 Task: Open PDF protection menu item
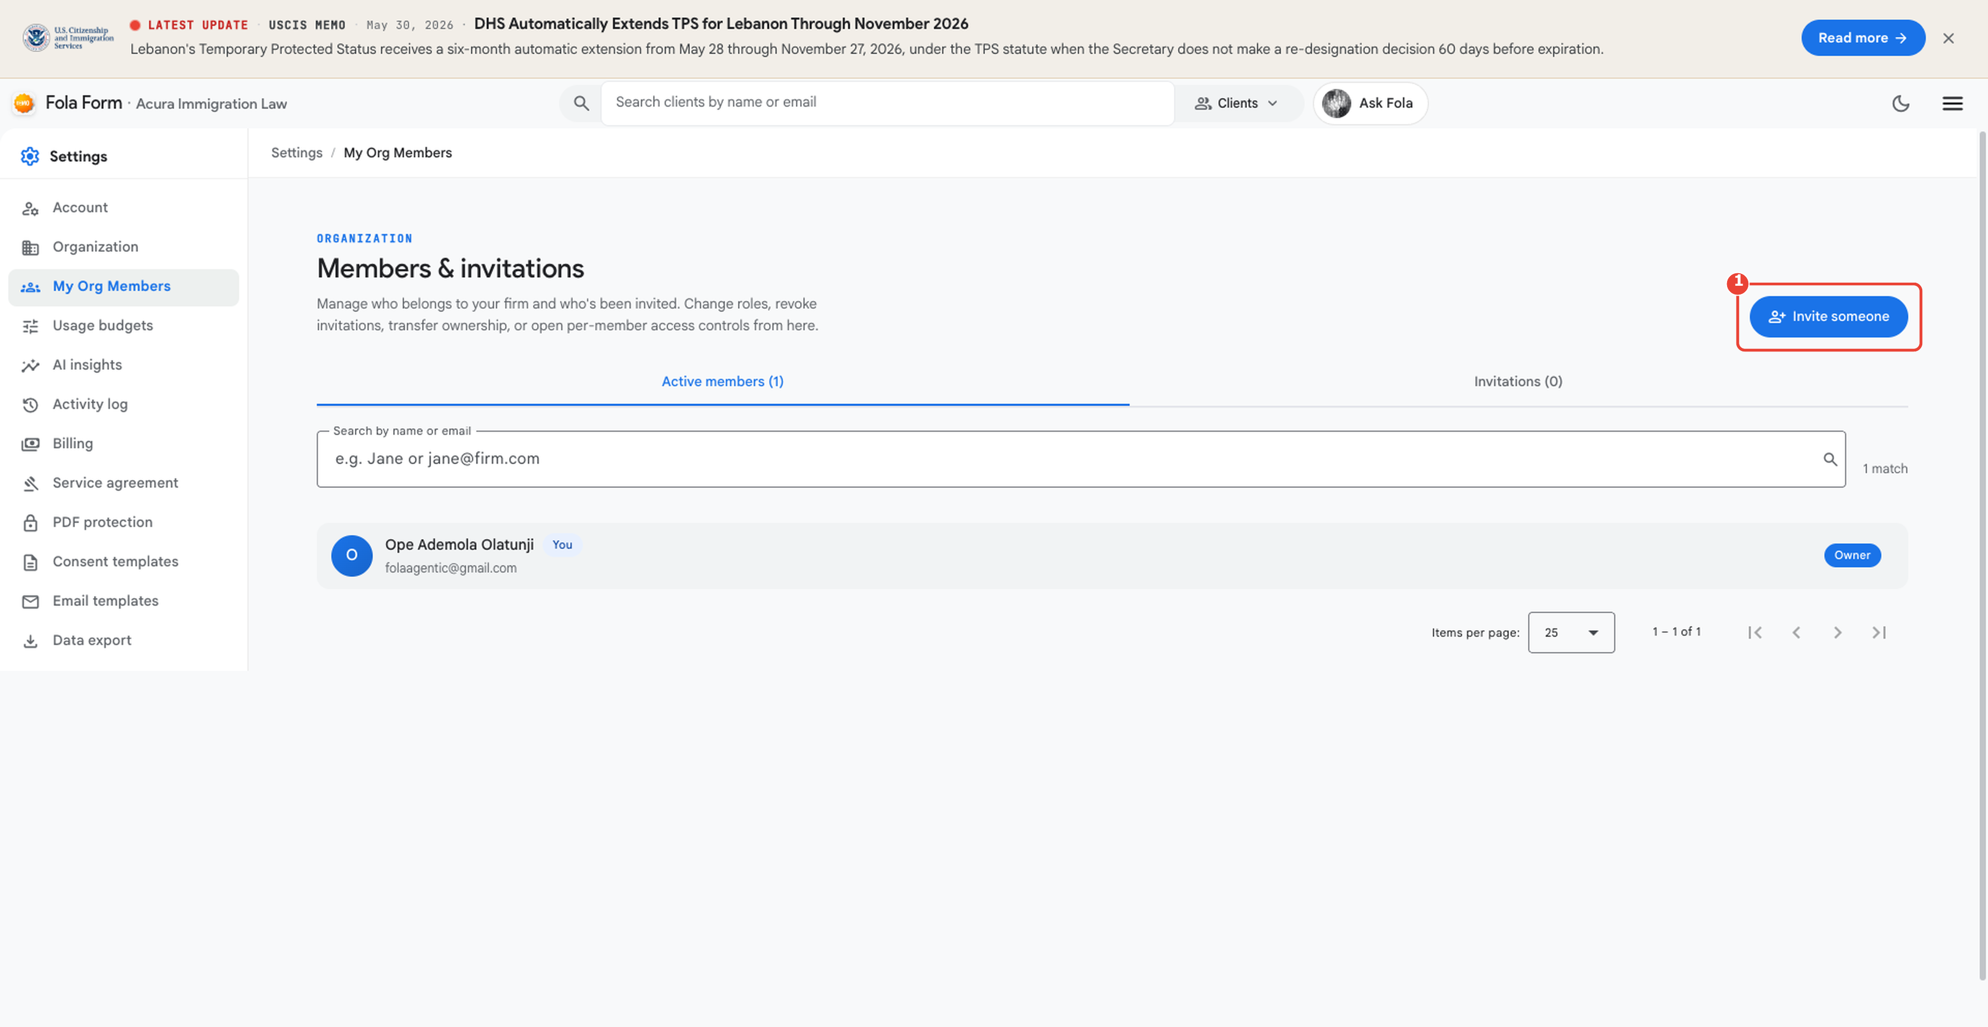point(124,522)
